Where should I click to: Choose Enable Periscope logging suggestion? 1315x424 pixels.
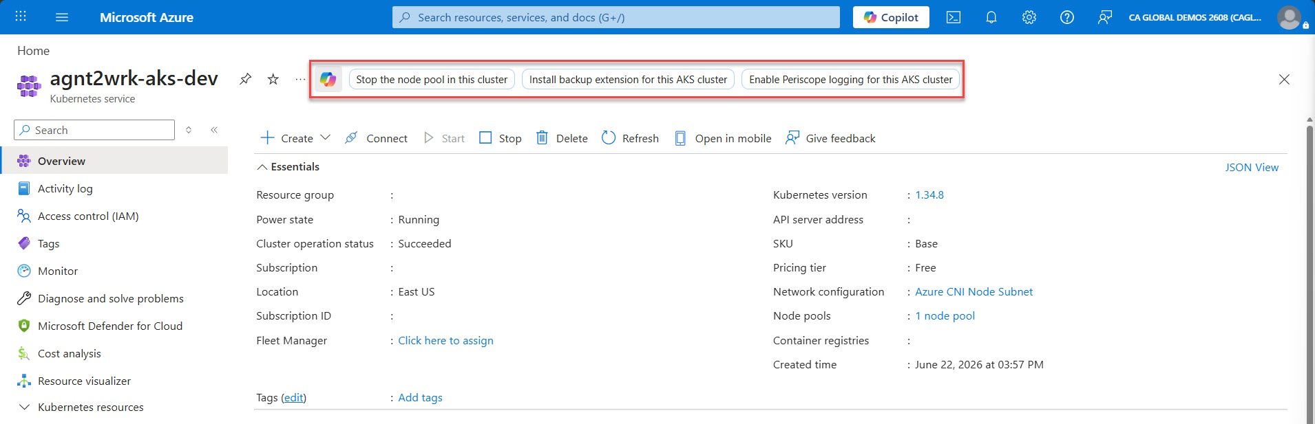[x=851, y=80]
